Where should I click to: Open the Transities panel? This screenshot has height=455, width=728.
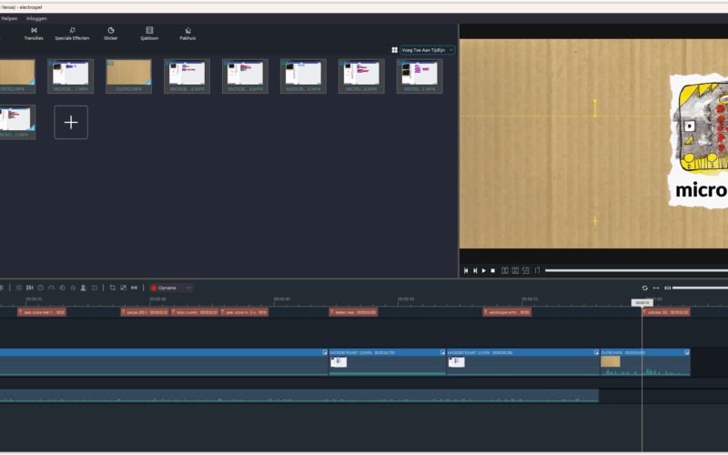(34, 34)
